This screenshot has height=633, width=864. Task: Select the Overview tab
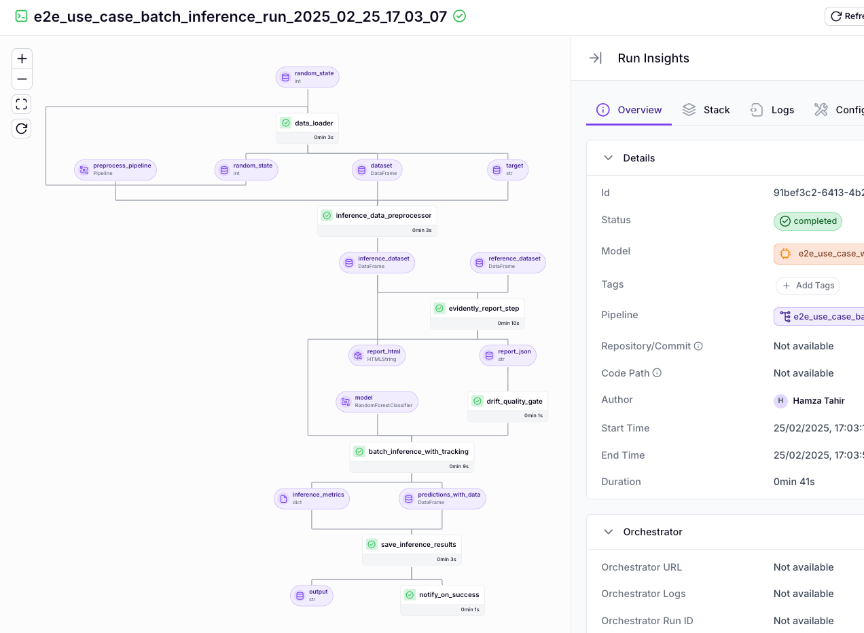tap(629, 110)
